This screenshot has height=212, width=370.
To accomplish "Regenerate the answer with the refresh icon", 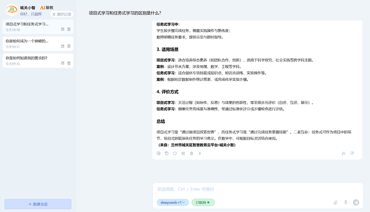I will coord(175,153).
